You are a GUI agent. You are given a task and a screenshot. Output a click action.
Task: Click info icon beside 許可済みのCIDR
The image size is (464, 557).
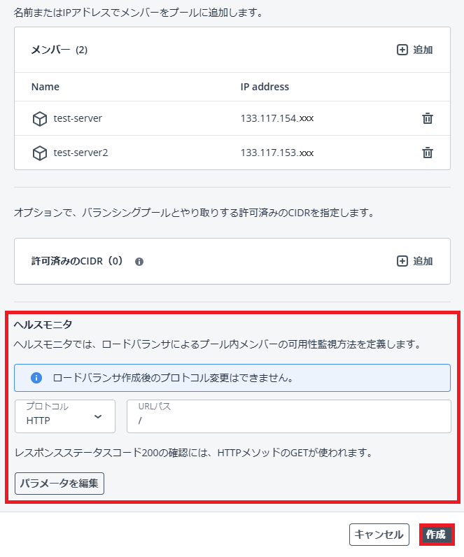point(139,262)
